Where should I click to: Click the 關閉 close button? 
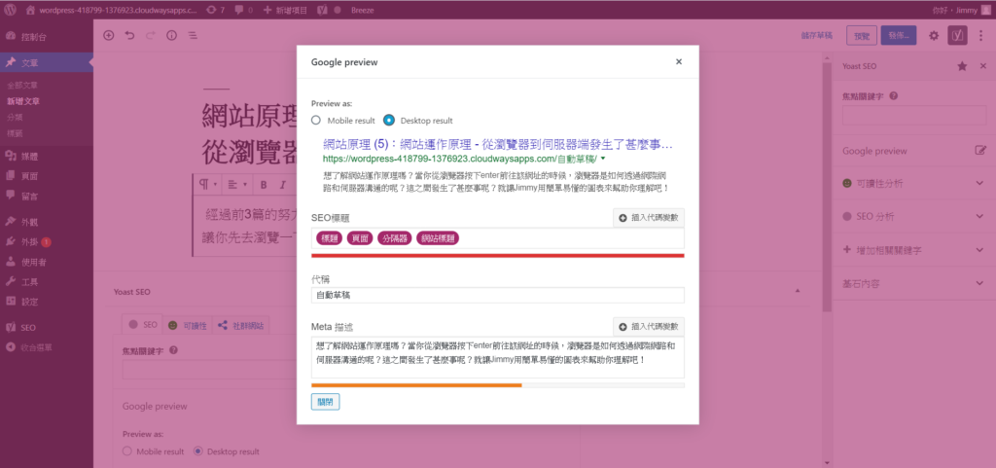(325, 402)
